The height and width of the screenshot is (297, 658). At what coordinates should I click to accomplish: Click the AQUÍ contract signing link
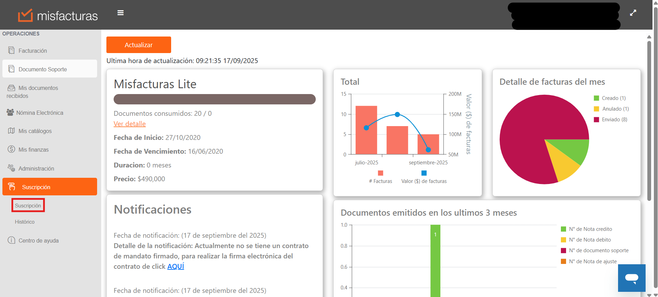[176, 266]
